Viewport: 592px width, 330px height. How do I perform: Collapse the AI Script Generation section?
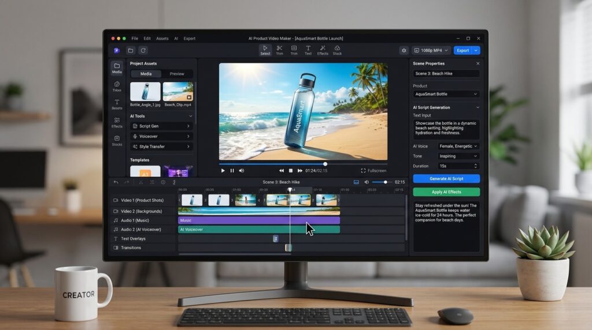478,107
